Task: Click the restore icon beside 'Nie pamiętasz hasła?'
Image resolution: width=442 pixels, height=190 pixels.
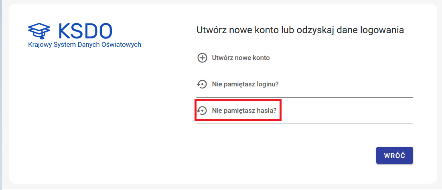Action: 202,110
